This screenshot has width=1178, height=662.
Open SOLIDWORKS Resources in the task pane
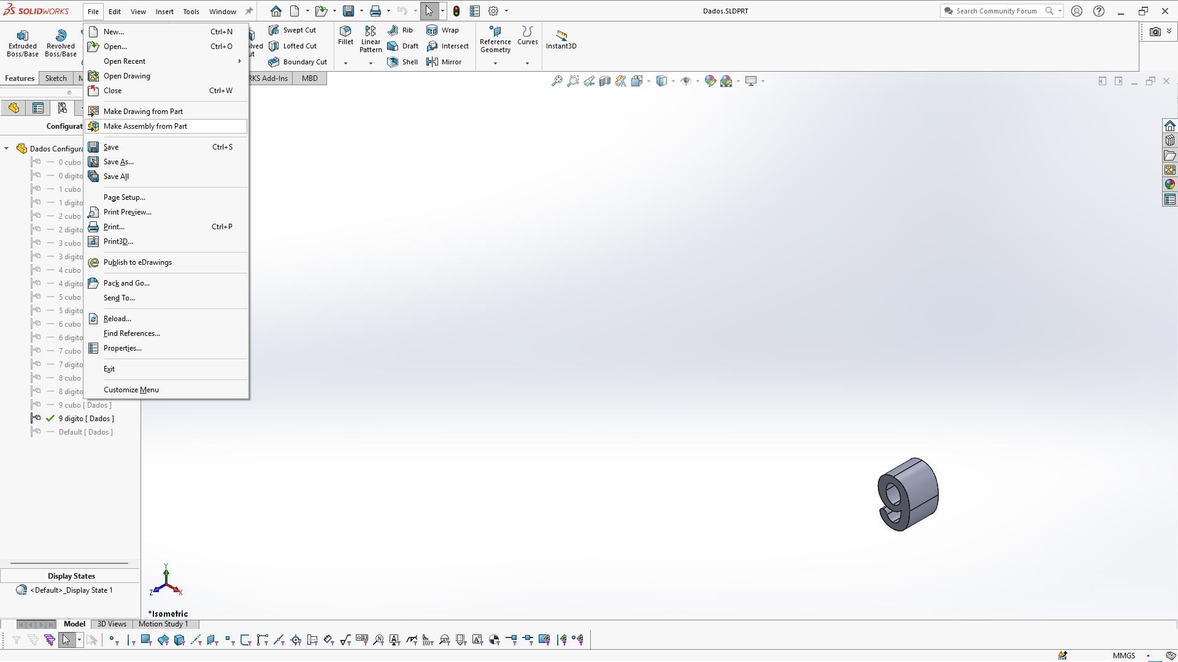click(1170, 126)
